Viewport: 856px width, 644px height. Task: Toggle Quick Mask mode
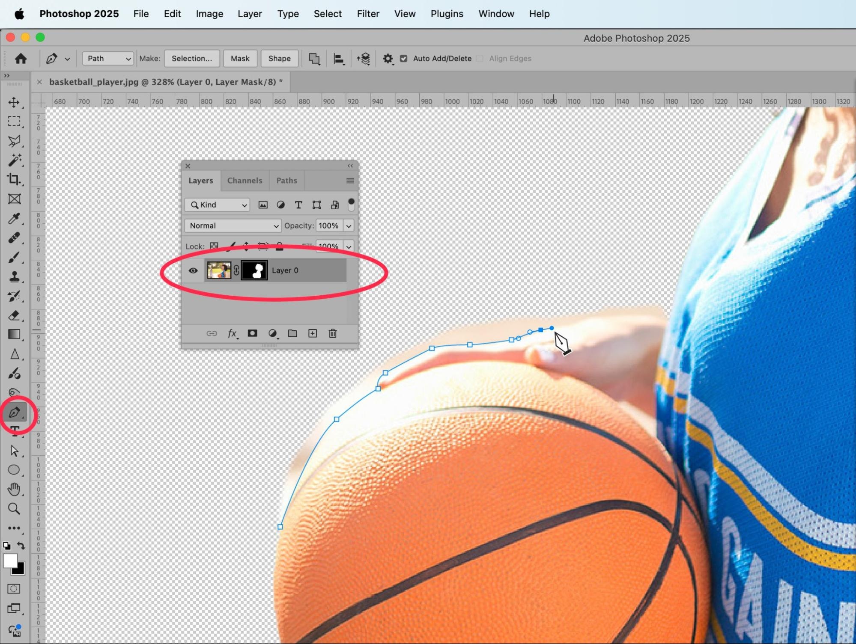coord(14,589)
